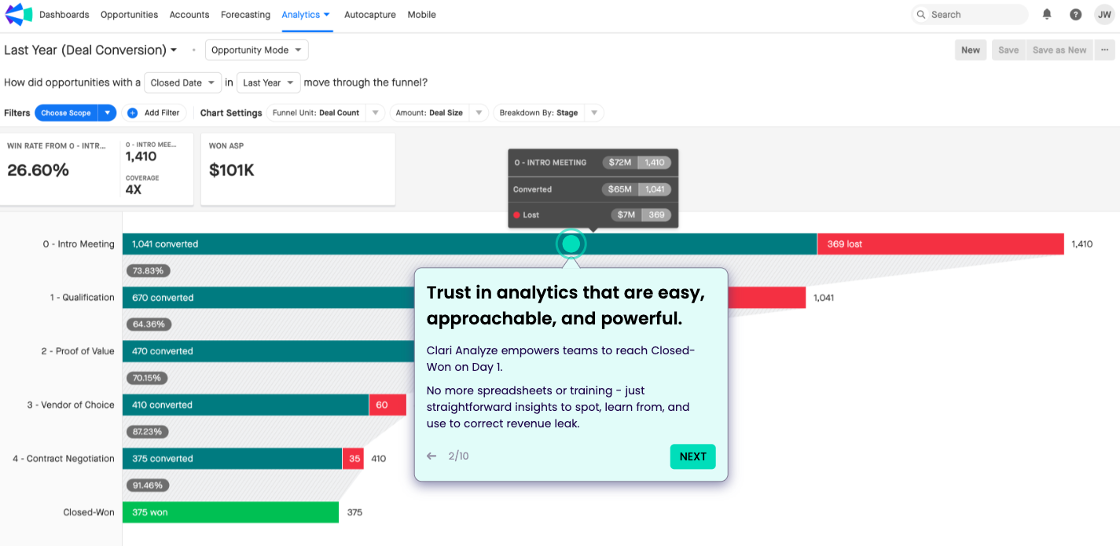Open the Dashboards tab
1120x546 pixels.
click(64, 15)
